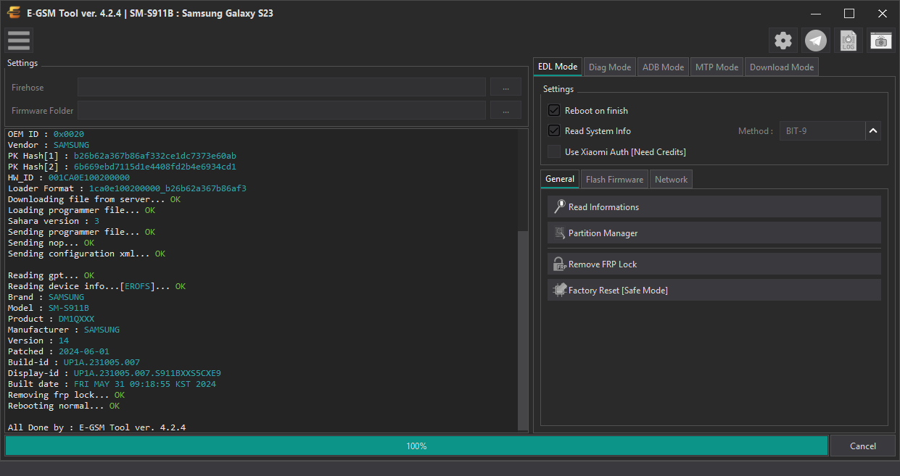Open Partition Manager

click(714, 233)
